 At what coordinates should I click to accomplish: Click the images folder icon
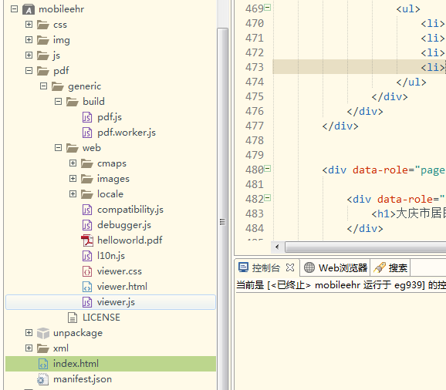[87, 179]
